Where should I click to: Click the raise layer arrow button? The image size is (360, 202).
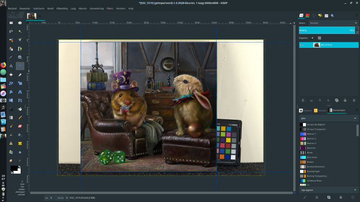click(x=320, y=101)
